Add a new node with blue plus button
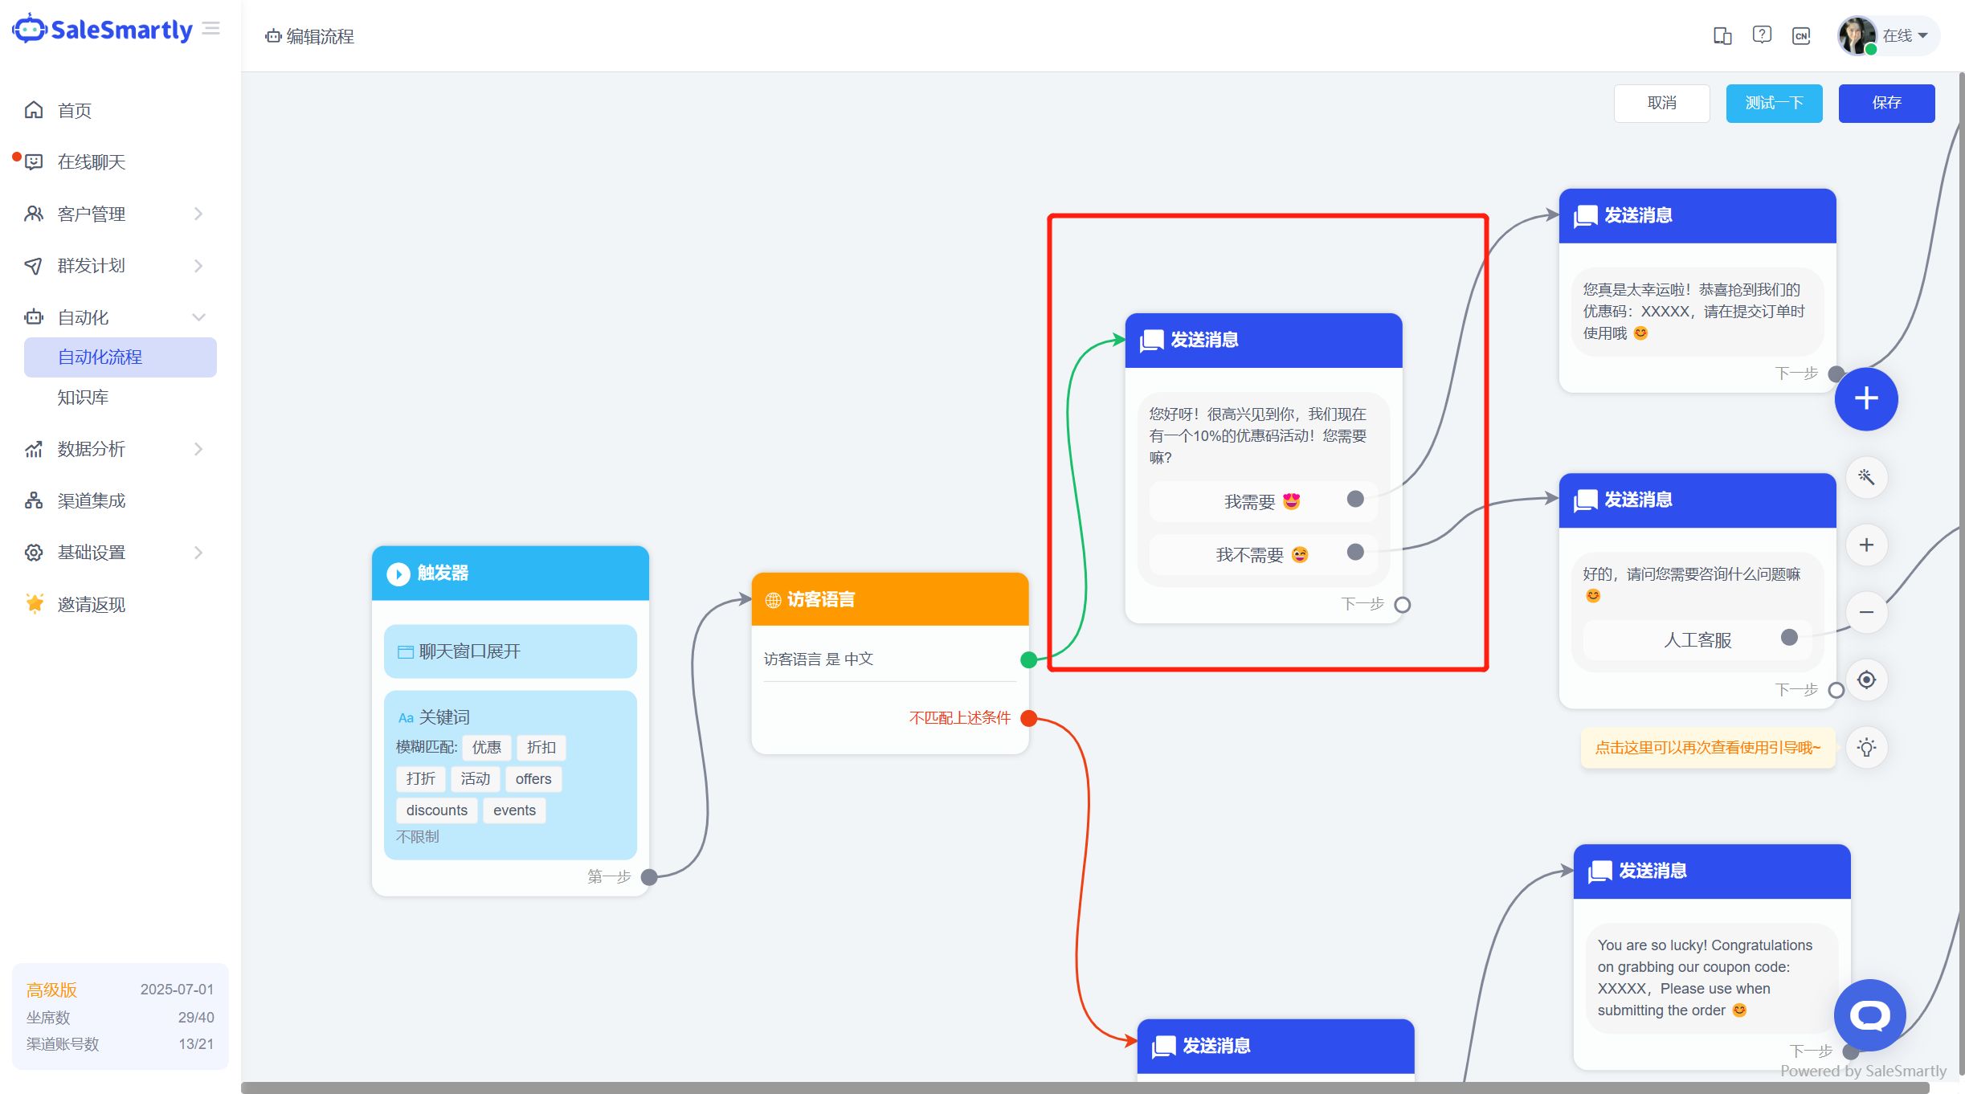 [x=1866, y=398]
